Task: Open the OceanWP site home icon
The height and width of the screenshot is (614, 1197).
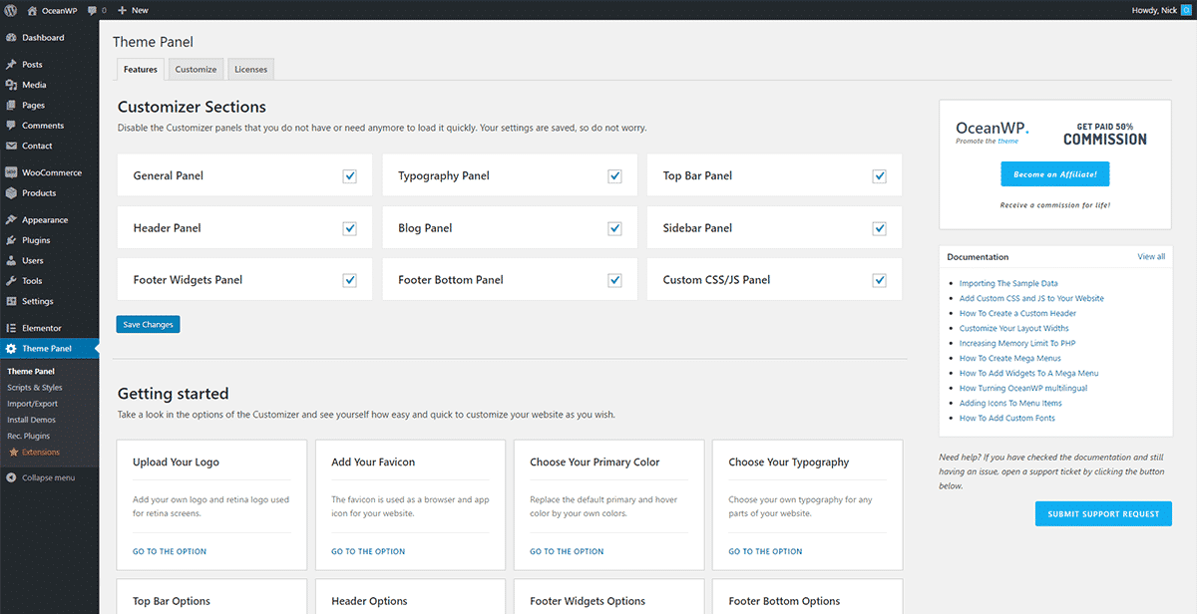Action: [32, 10]
